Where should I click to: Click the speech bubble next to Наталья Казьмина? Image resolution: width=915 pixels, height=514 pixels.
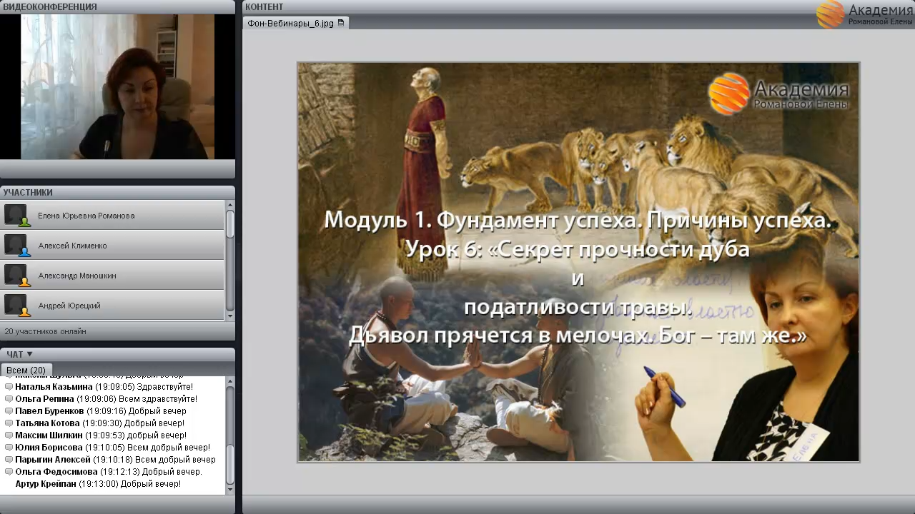[x=9, y=387]
